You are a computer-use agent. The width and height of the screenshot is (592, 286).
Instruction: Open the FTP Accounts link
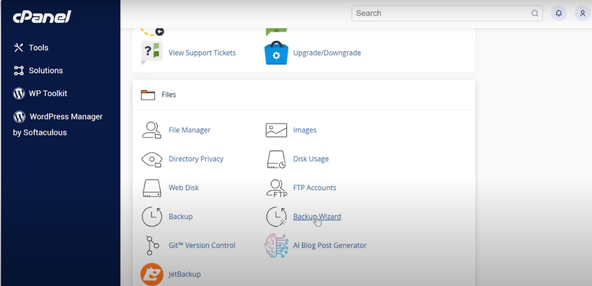point(314,188)
